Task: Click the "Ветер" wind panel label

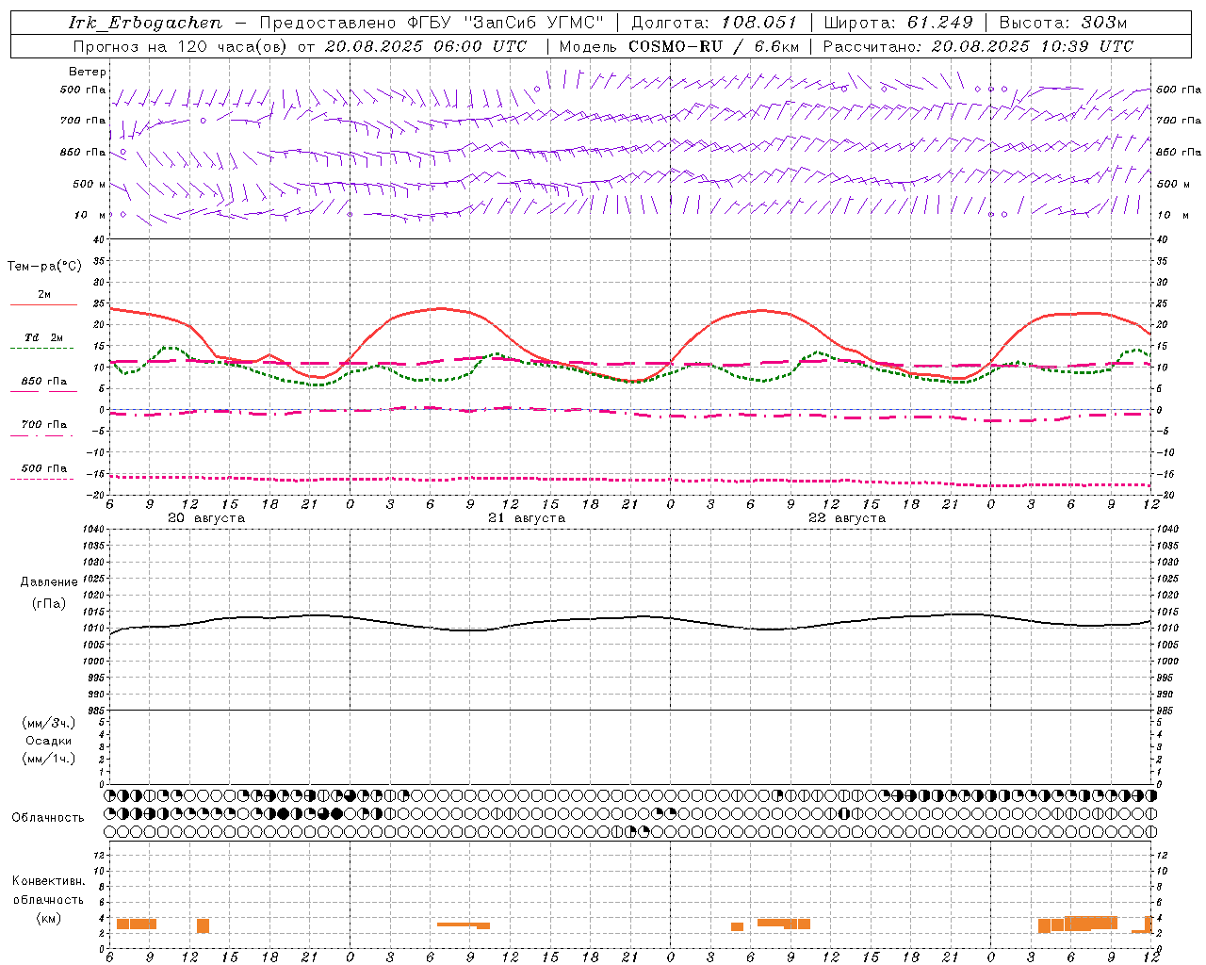Action: point(88,72)
